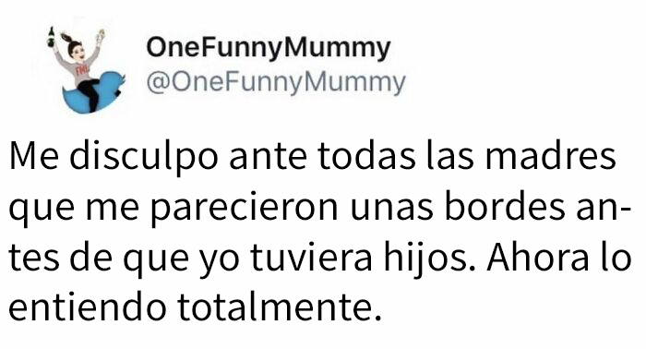This screenshot has width=646, height=349.
Task: Click the word "tuviera" in the tweet
Action: point(311,259)
